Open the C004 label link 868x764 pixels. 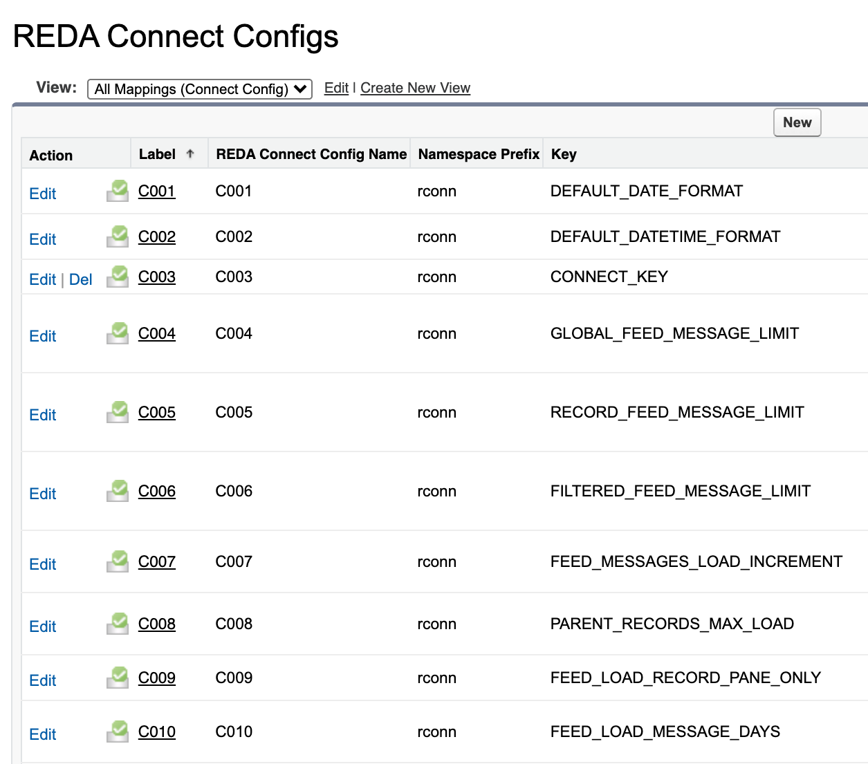157,333
